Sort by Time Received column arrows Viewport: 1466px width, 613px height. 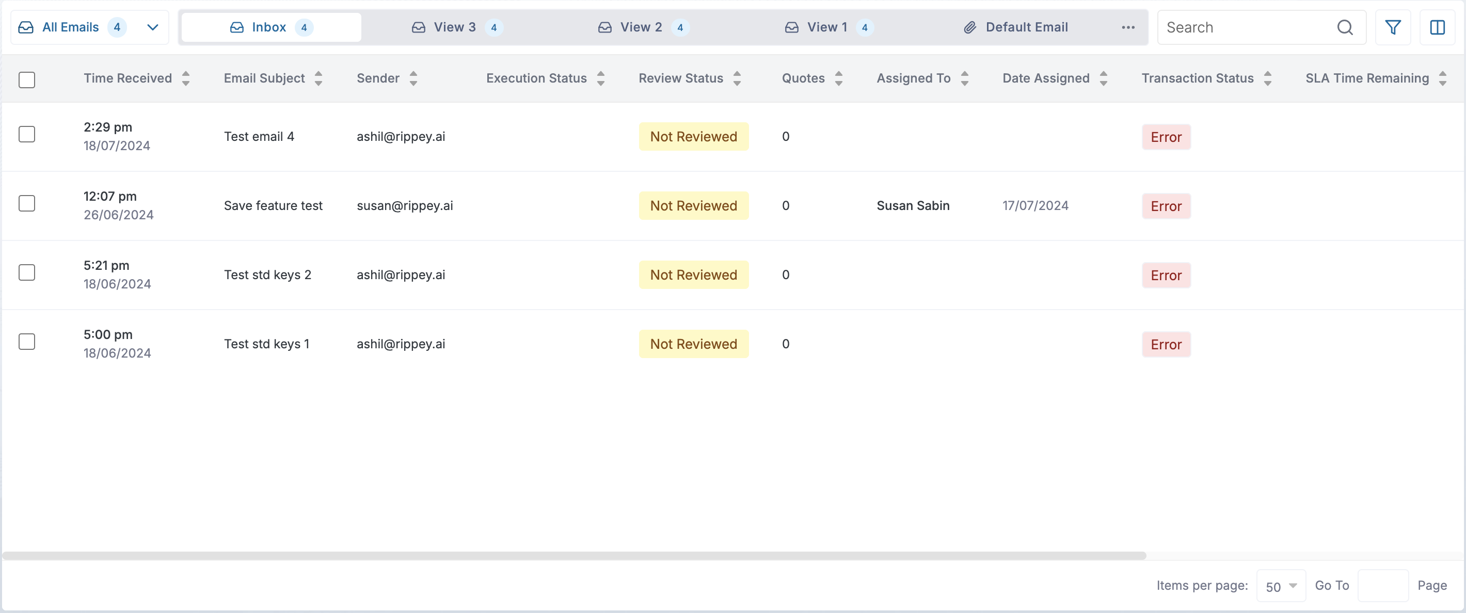pyautogui.click(x=185, y=78)
